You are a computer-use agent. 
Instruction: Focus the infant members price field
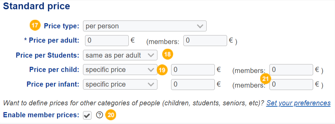tap(291, 84)
